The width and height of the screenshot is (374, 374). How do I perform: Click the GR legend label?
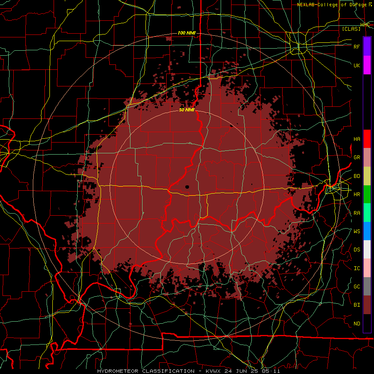click(x=357, y=157)
